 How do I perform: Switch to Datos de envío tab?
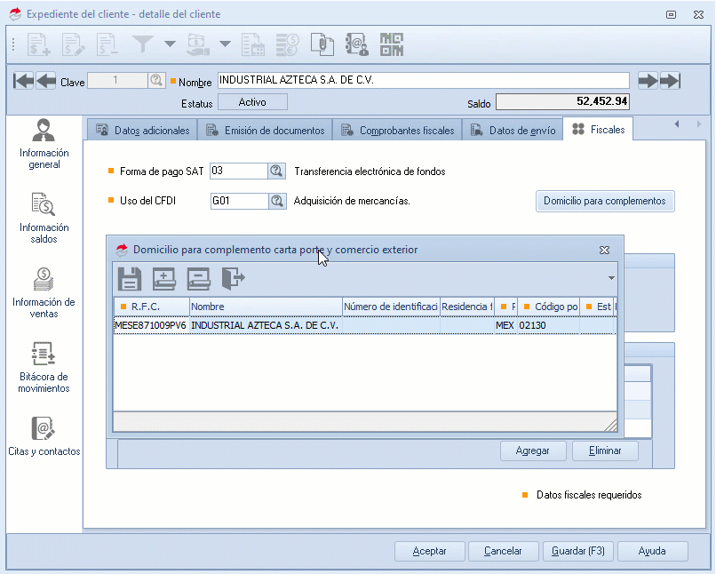click(x=513, y=130)
